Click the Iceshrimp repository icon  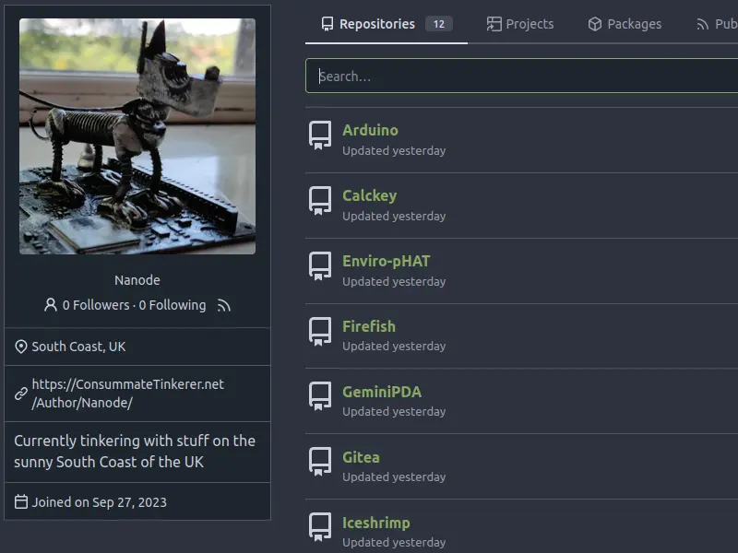click(320, 528)
